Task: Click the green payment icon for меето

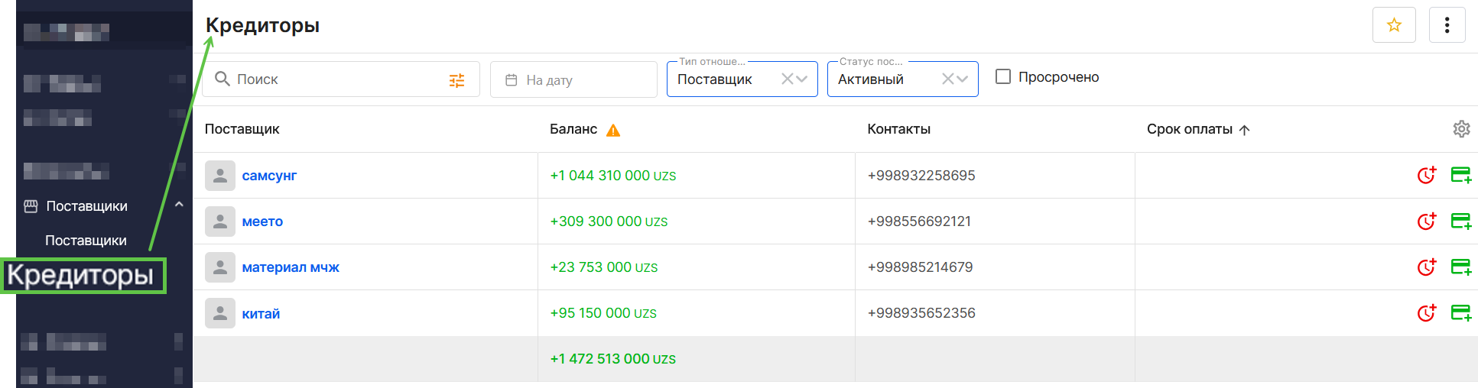Action: coord(1460,221)
